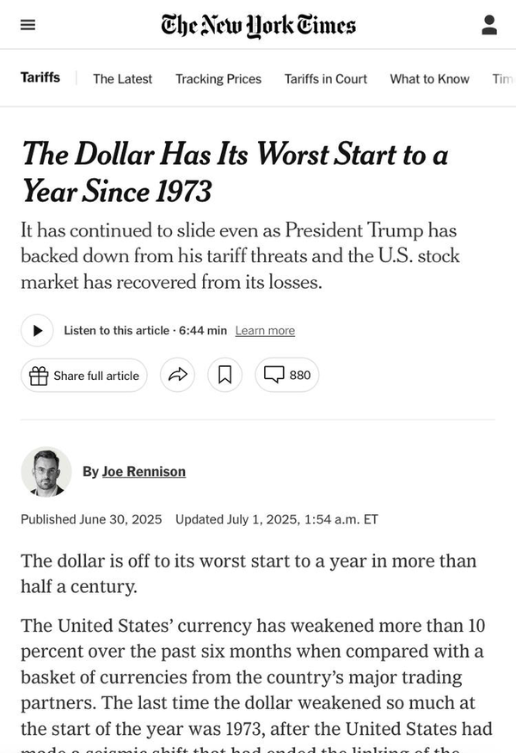The image size is (516, 753).
Task: Select the Tariffs section tab
Action: pyautogui.click(x=40, y=77)
